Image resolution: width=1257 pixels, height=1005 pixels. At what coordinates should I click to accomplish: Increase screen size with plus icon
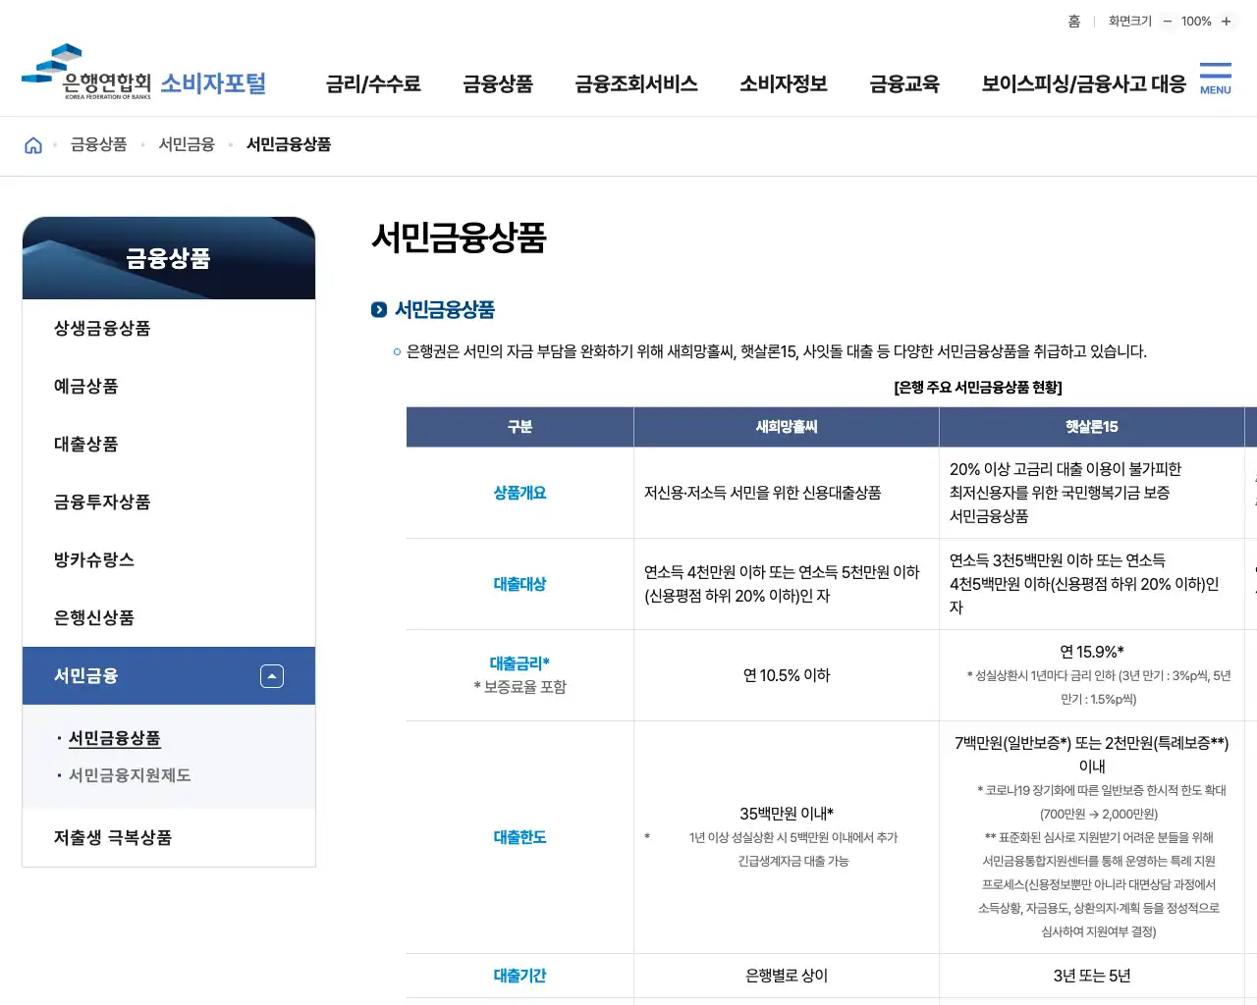click(1226, 22)
